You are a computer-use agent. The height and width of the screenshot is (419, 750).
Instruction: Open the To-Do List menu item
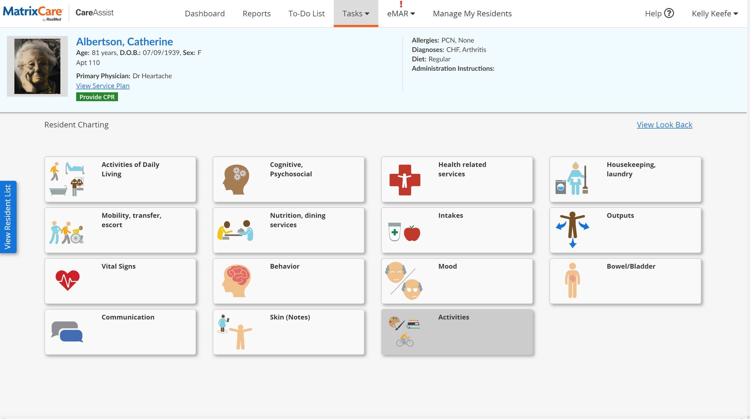306,14
